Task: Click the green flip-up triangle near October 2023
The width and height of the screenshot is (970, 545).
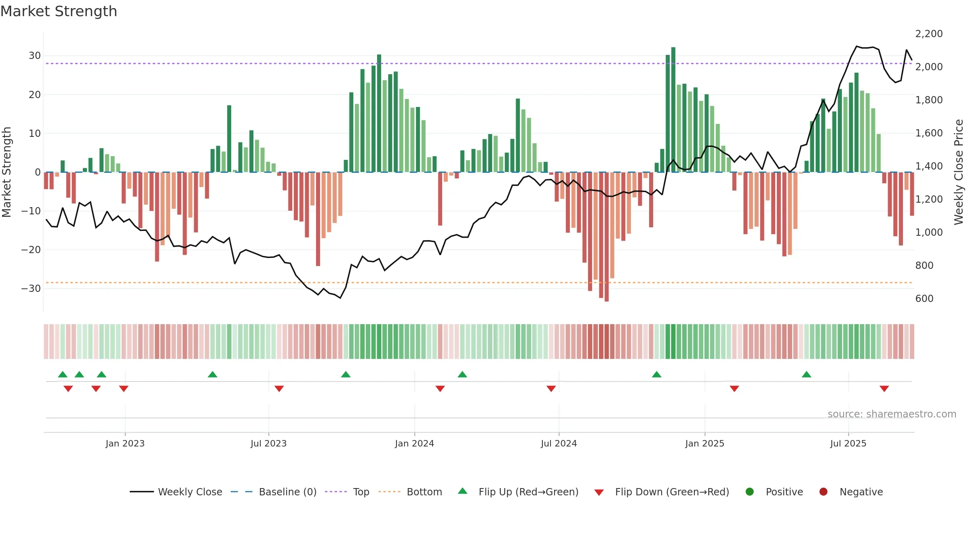Action: click(346, 375)
